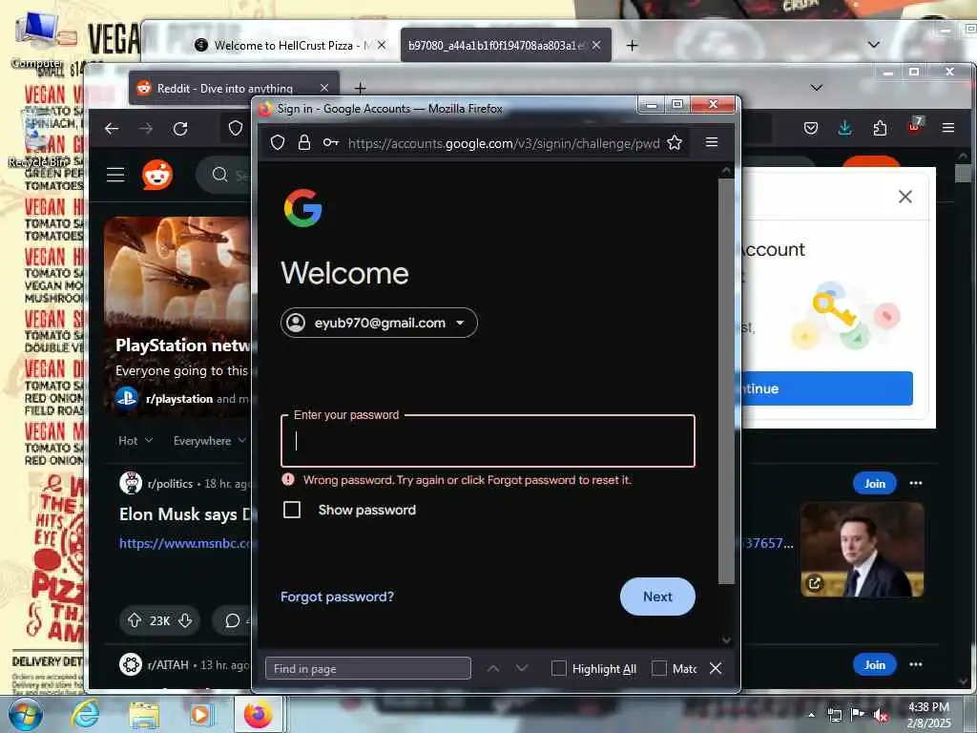The width and height of the screenshot is (977, 733).
Task: Switch to Reddit - Dive into anything tab
Action: pos(224,89)
